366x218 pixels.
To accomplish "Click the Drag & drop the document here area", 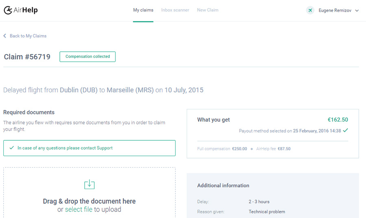I will tap(89, 193).
